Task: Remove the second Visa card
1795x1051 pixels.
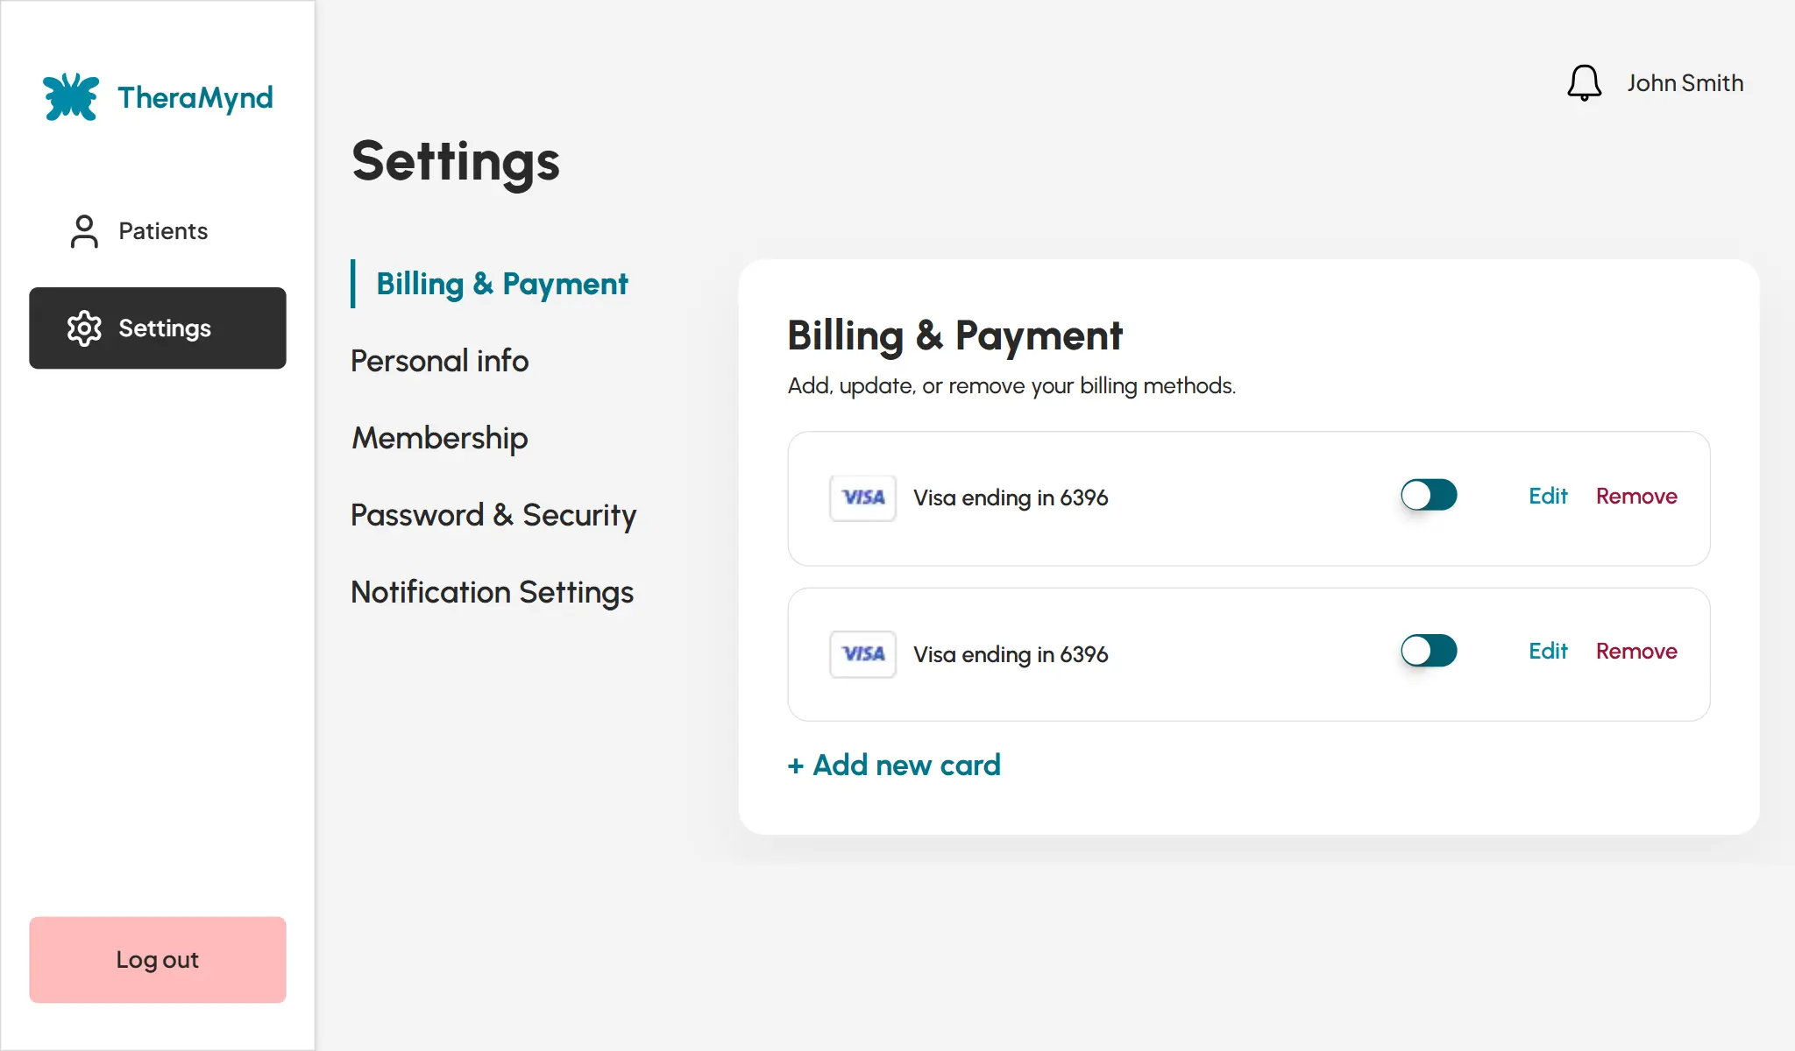Action: click(x=1635, y=652)
